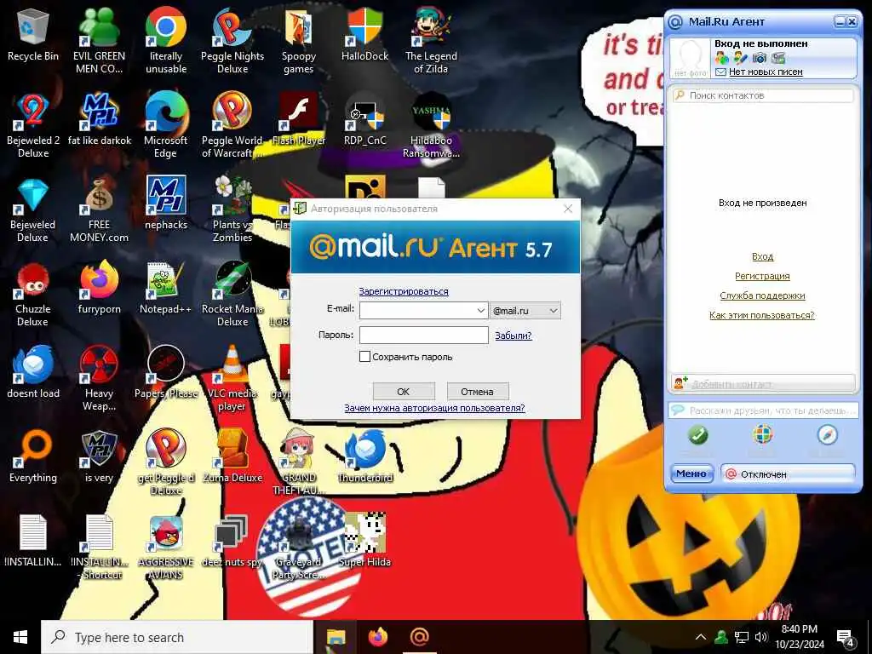Open the Отключен status dropdown
The width and height of the screenshot is (872, 654).
(788, 473)
